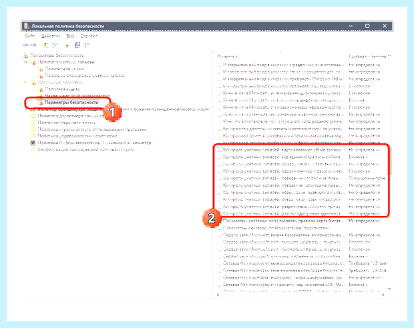Screen dimensions: 414x328
Task: Maximize the Локальная политика безопасности window
Action: pos(367,26)
